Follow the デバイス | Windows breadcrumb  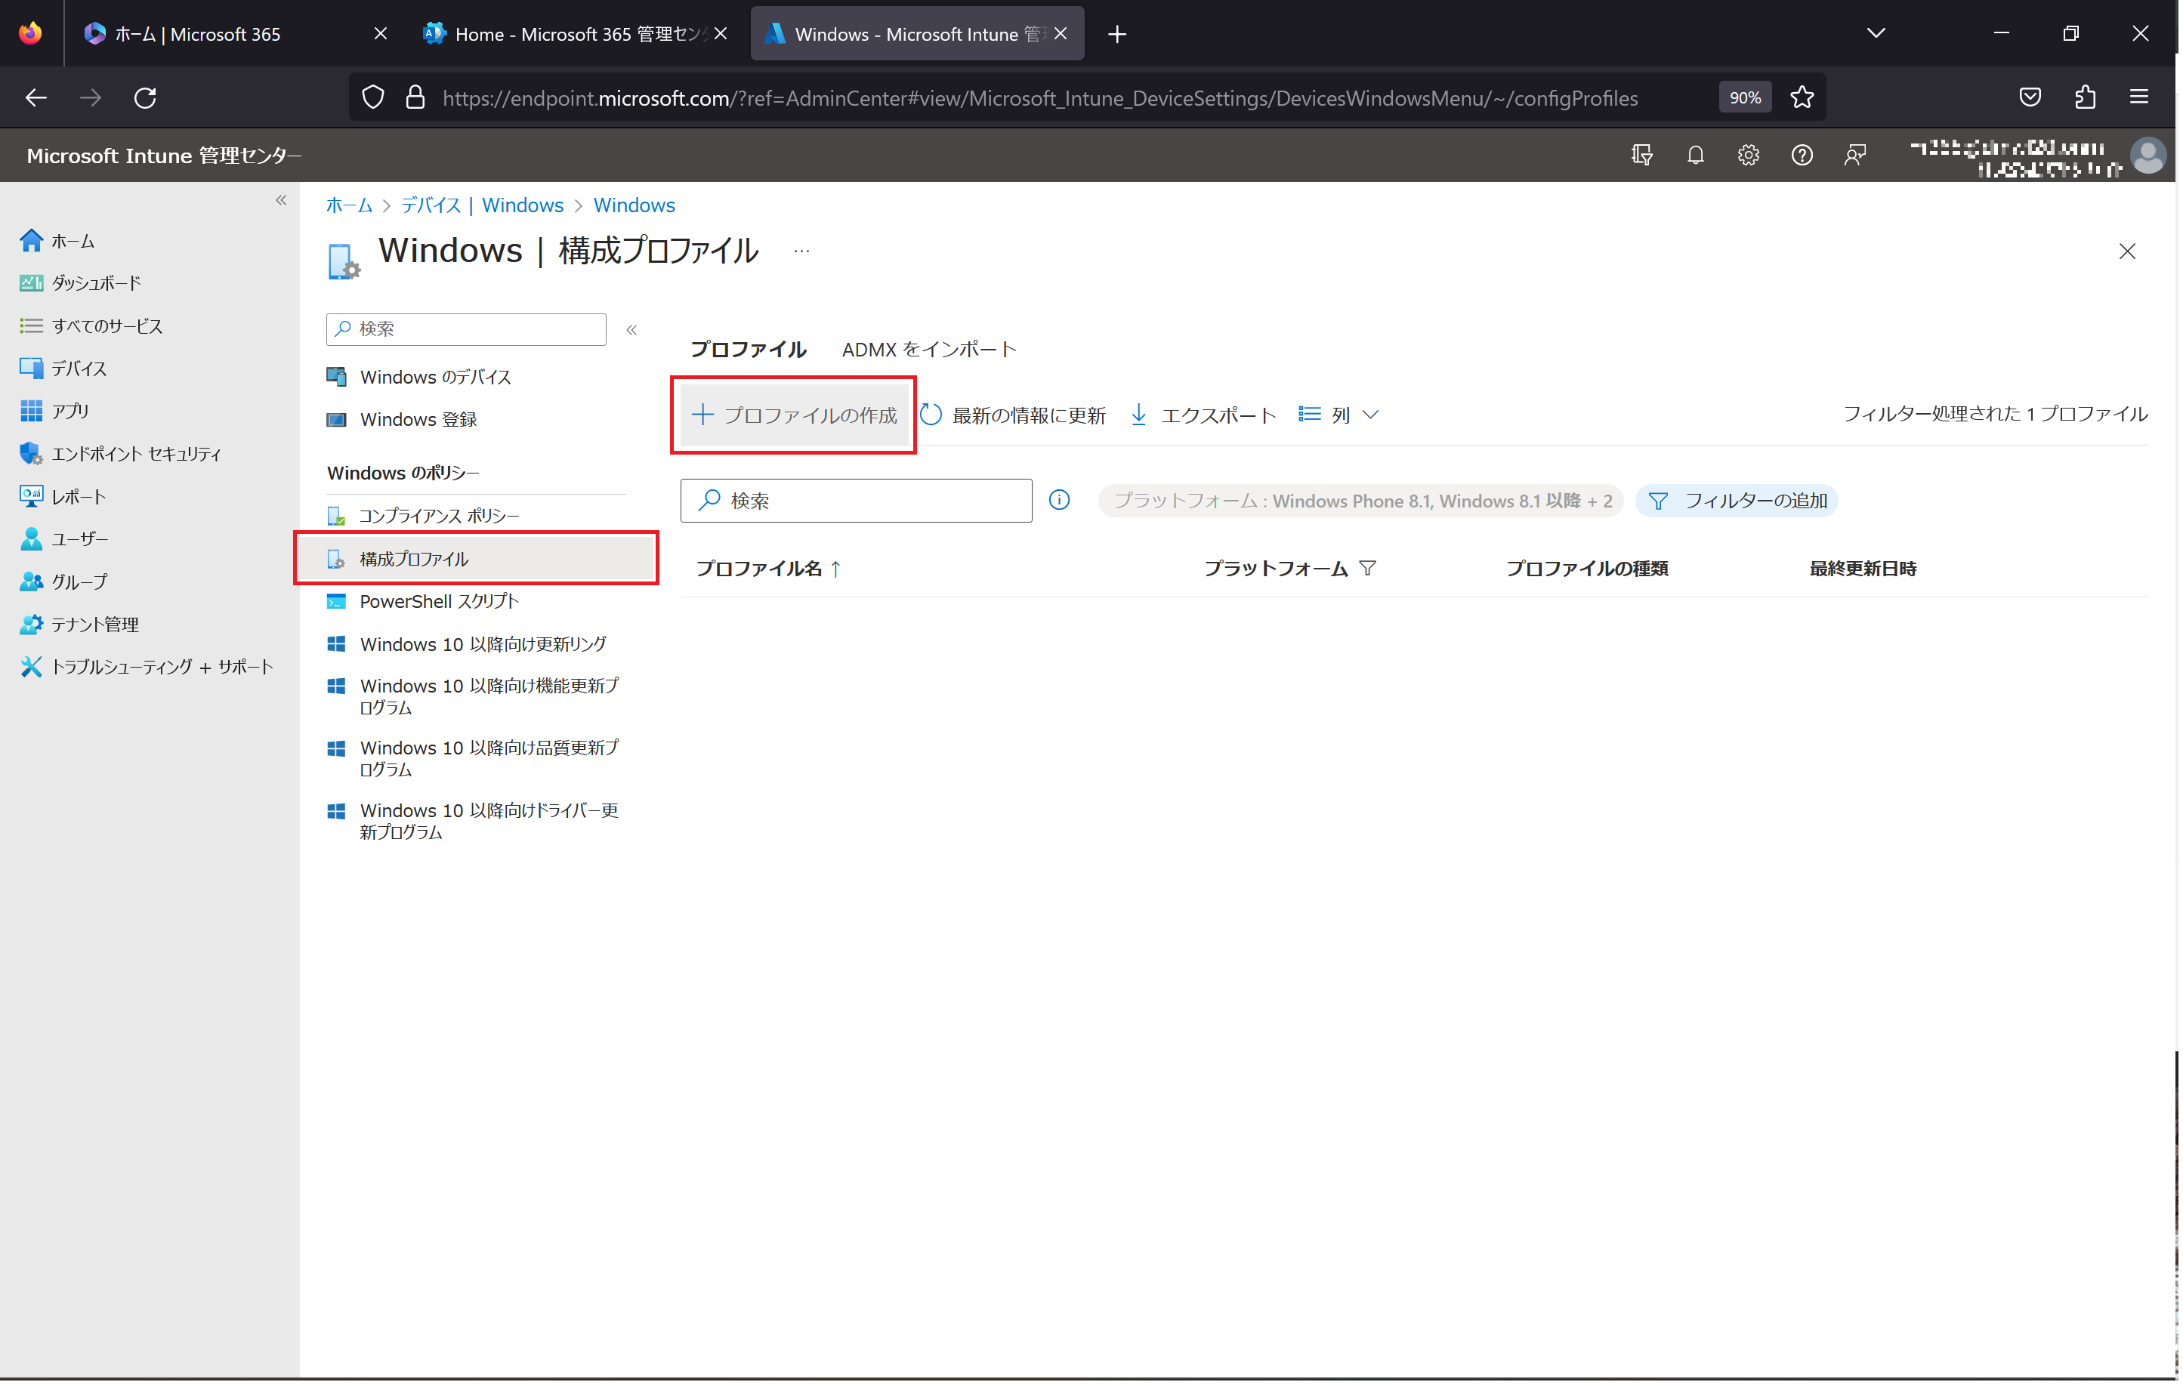point(483,205)
